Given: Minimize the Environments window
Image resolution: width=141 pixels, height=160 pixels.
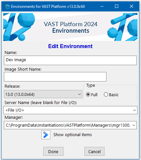Looking at the screenshot, I should [102, 7].
